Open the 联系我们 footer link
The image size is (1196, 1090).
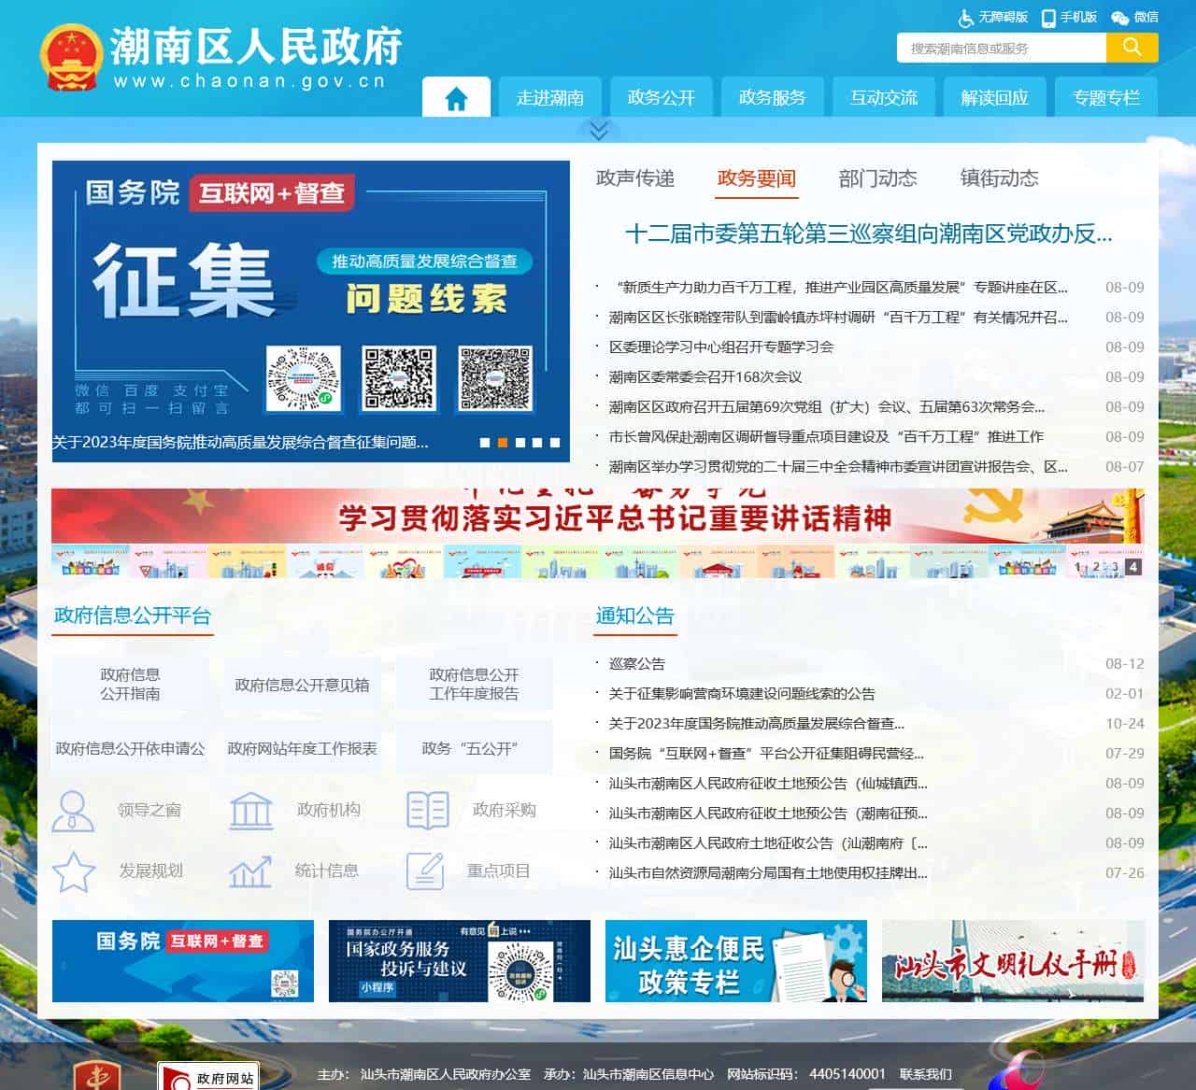click(x=926, y=1074)
